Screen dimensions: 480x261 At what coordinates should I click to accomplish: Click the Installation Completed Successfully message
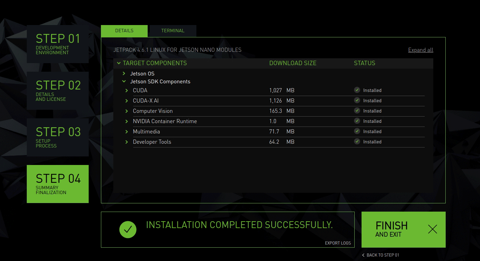[239, 225]
